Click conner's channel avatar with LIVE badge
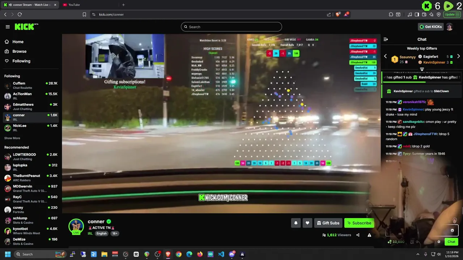This screenshot has height=260, width=463. [x=76, y=227]
